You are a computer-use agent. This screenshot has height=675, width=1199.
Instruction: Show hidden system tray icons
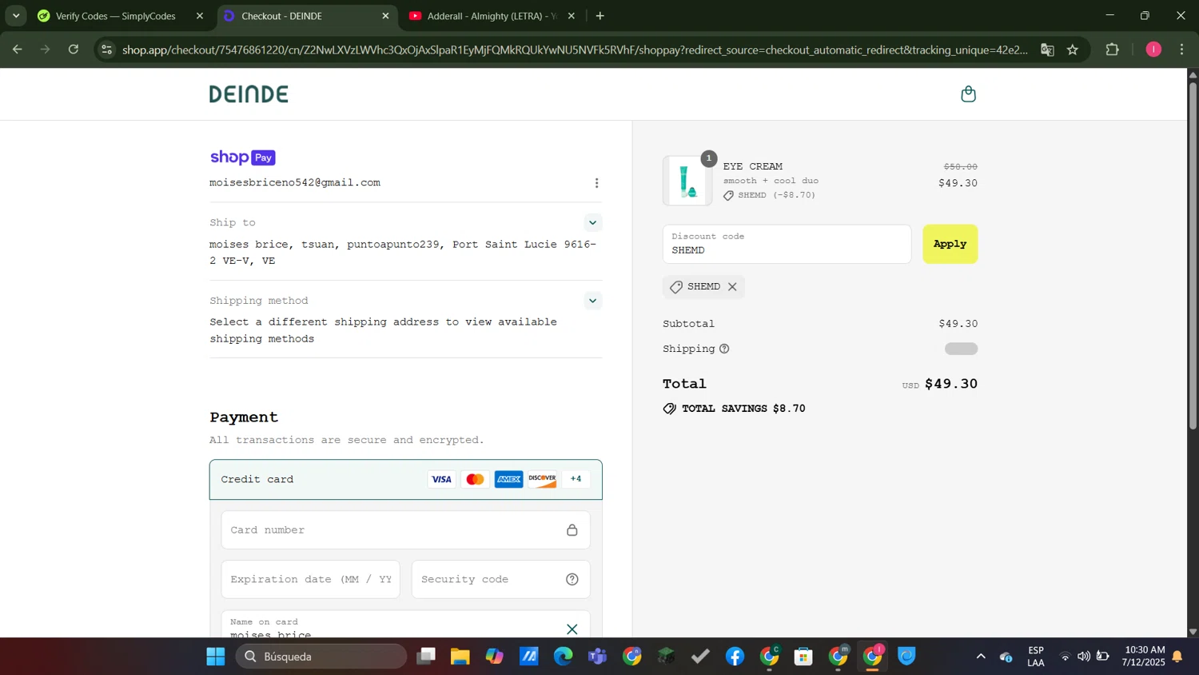981,657
